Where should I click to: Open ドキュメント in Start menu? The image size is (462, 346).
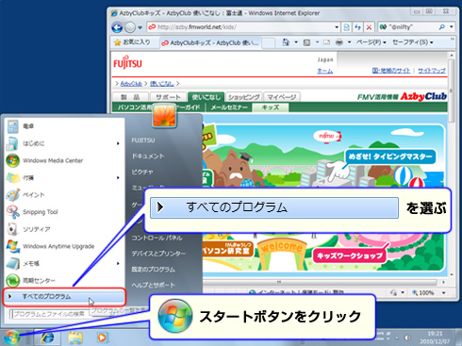point(148,156)
